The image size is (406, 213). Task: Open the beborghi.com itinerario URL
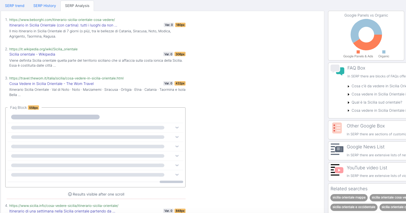coord(62,20)
